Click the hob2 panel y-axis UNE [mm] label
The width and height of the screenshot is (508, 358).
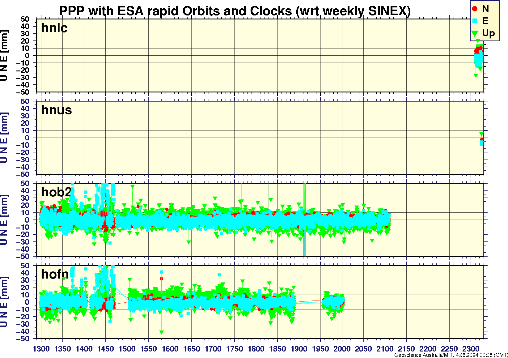[4, 220]
